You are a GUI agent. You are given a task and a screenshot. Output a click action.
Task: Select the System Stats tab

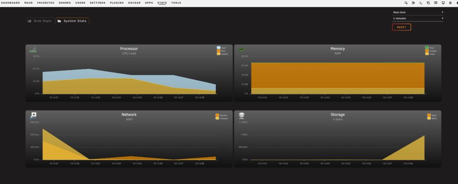[72, 21]
